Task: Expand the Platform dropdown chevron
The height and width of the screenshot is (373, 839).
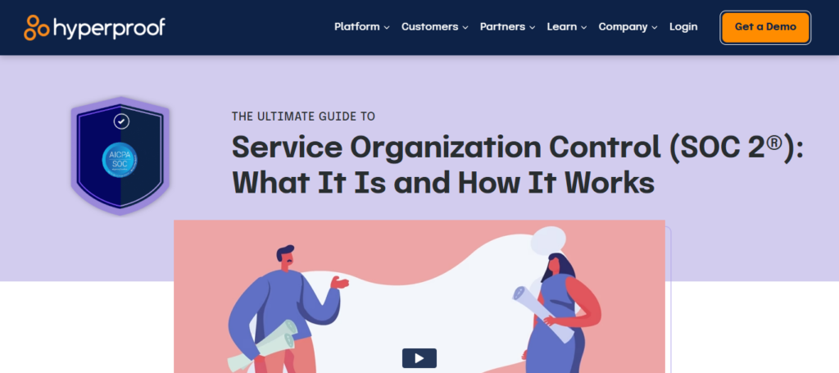Action: tap(387, 27)
